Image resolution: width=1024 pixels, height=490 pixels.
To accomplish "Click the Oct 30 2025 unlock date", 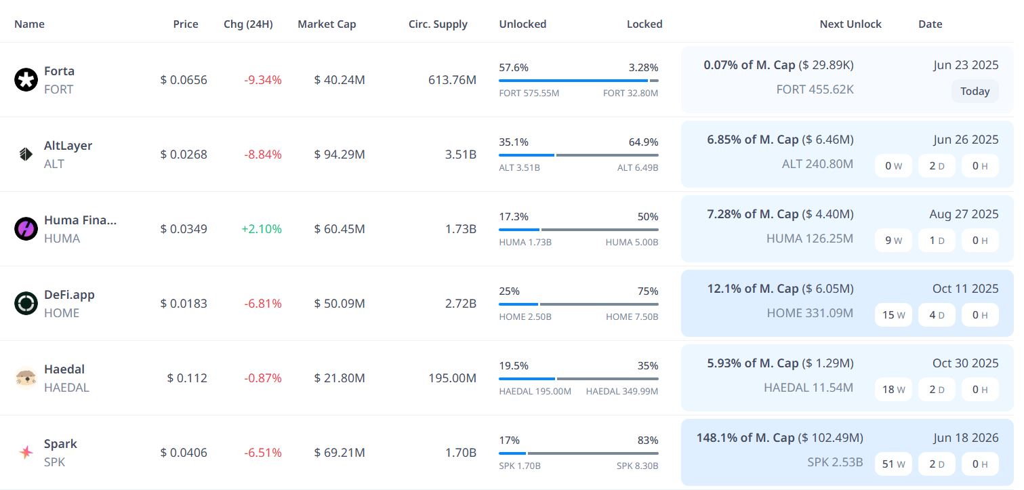I will (966, 363).
